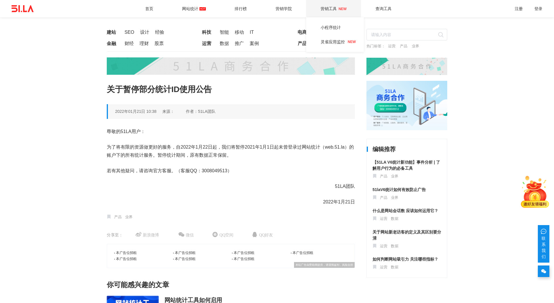Open the 设计 subcategory
The width and height of the screenshot is (554, 303).
[x=145, y=32]
